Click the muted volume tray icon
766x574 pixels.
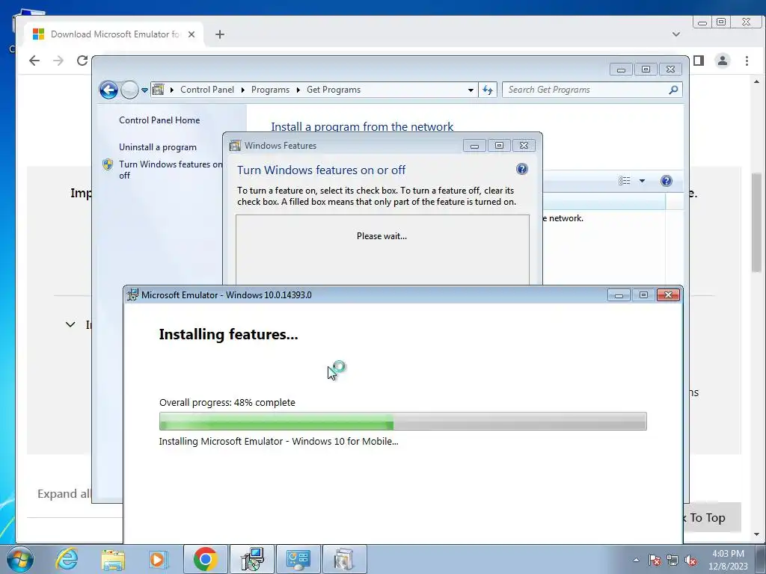690,561
